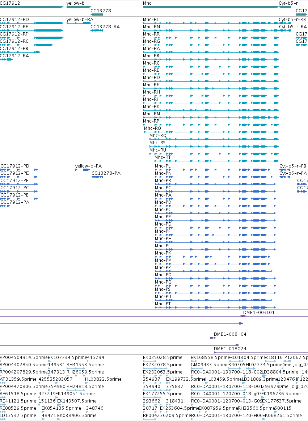Click transcript label CG17912-RB

point(14,49)
